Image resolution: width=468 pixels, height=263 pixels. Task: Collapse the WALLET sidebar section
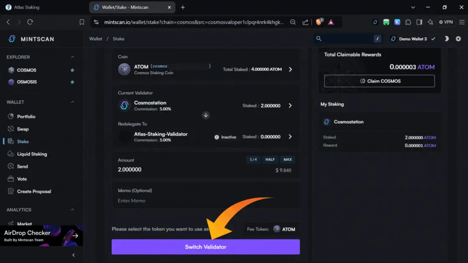[x=72, y=102]
